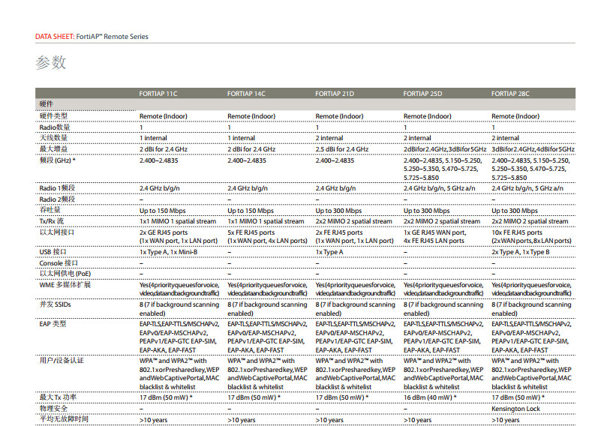This screenshot has width=610, height=426.
Task: Click the '平均无故障时间' row label
Action: pos(64,419)
